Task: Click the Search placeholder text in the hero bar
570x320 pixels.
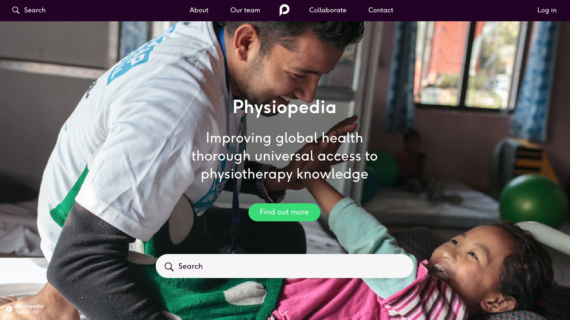Action: pos(190,266)
